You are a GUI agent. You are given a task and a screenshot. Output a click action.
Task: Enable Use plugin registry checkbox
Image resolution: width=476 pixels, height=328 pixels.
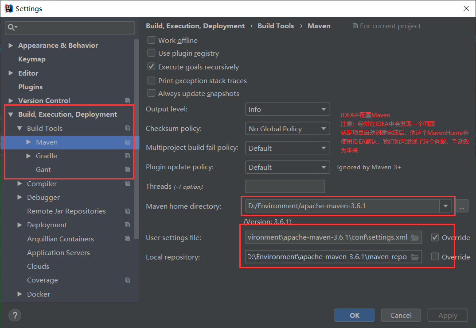(x=151, y=53)
